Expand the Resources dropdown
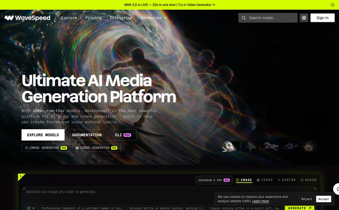This screenshot has height=210, width=339. pos(154,18)
